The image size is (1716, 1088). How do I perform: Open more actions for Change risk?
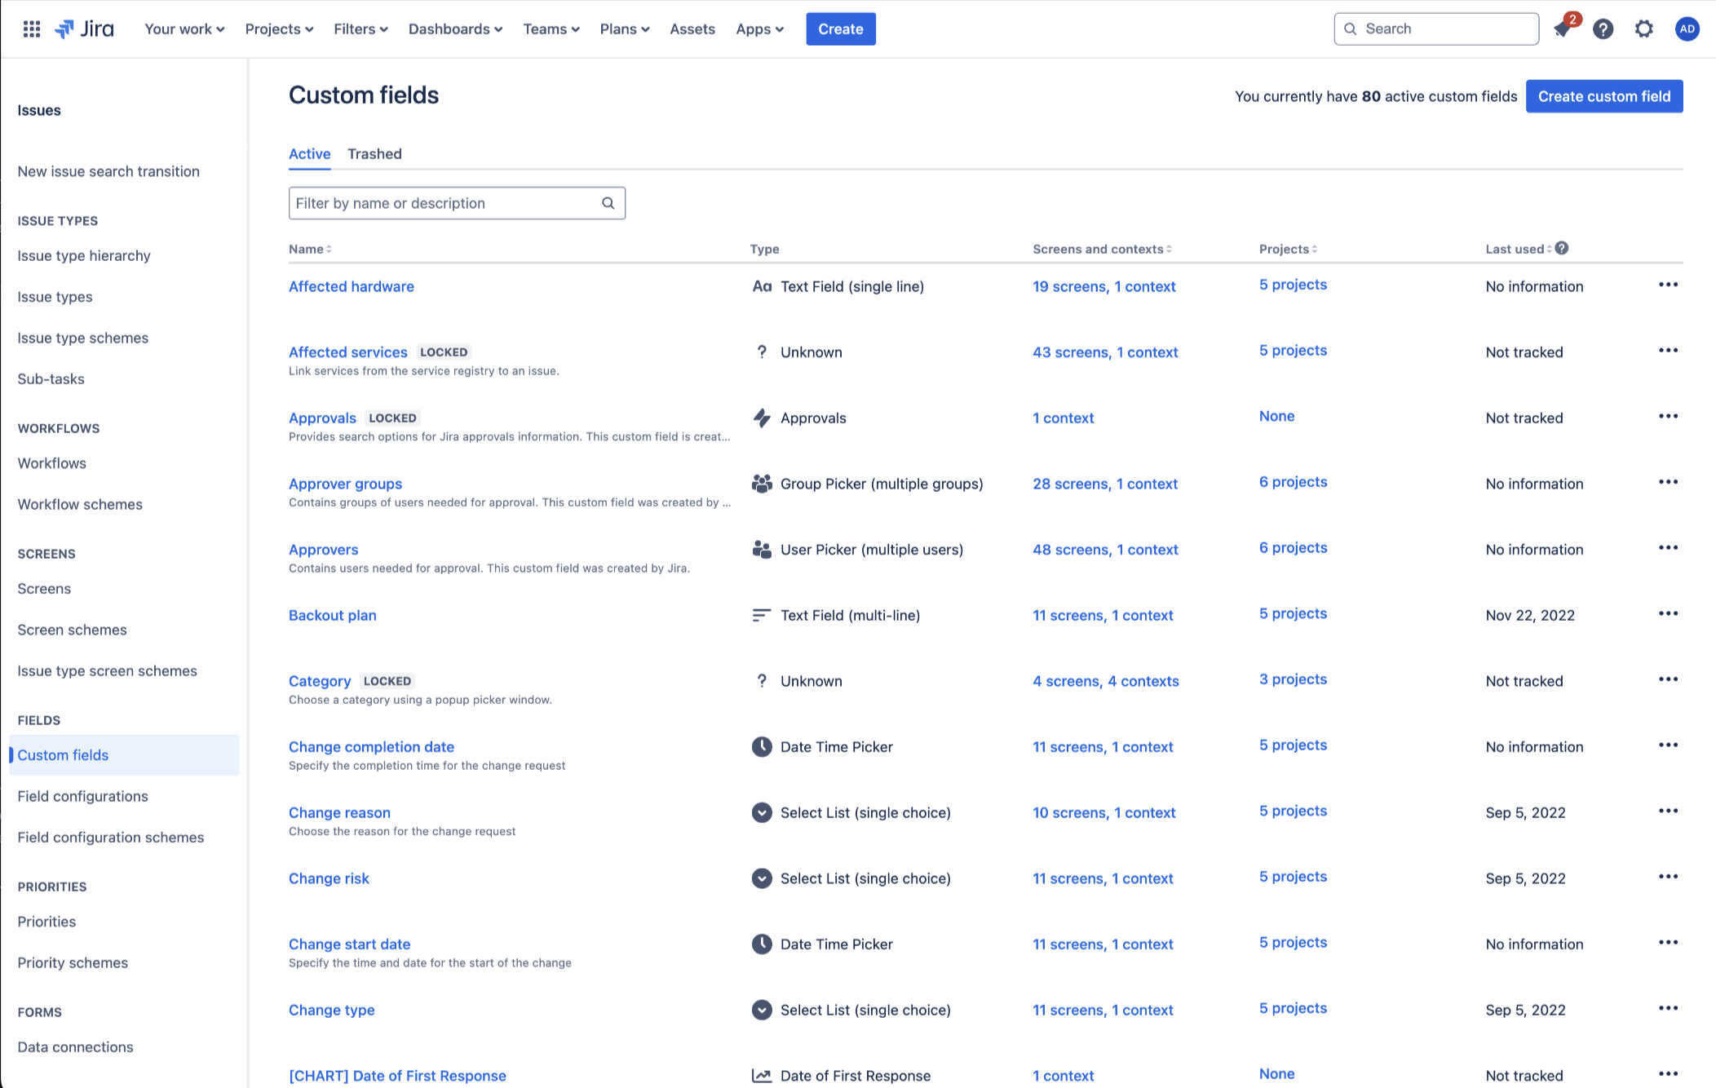click(1668, 877)
